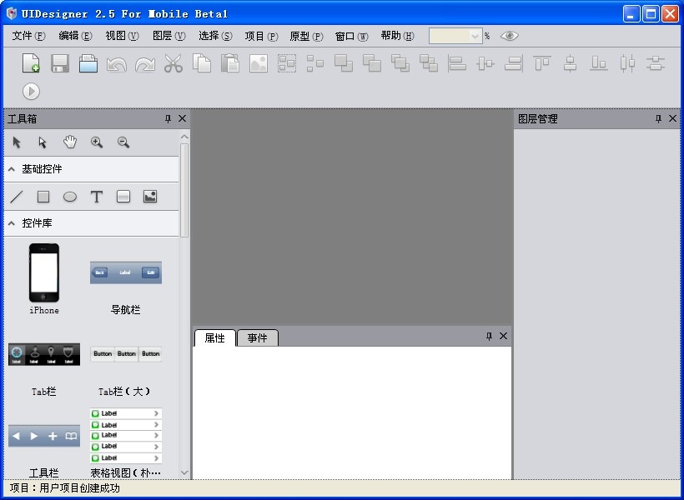684x500 pixels.
Task: Select the white arrow direct-select tool
Action: point(43,142)
